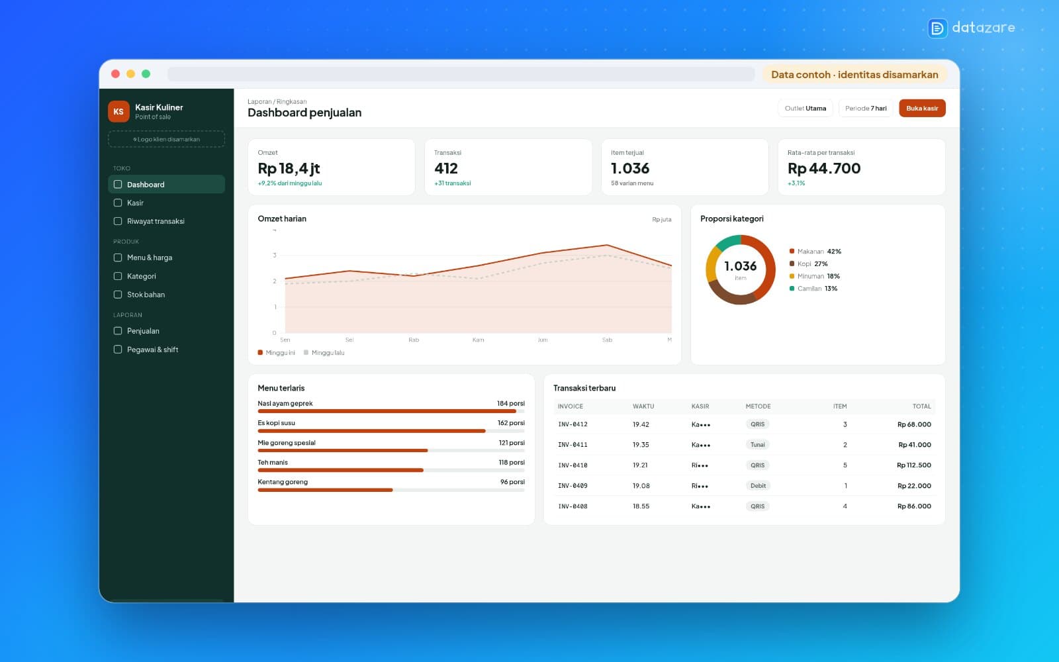Select the Kategori sidebar entry
Image resolution: width=1059 pixels, height=662 pixels.
pos(166,276)
